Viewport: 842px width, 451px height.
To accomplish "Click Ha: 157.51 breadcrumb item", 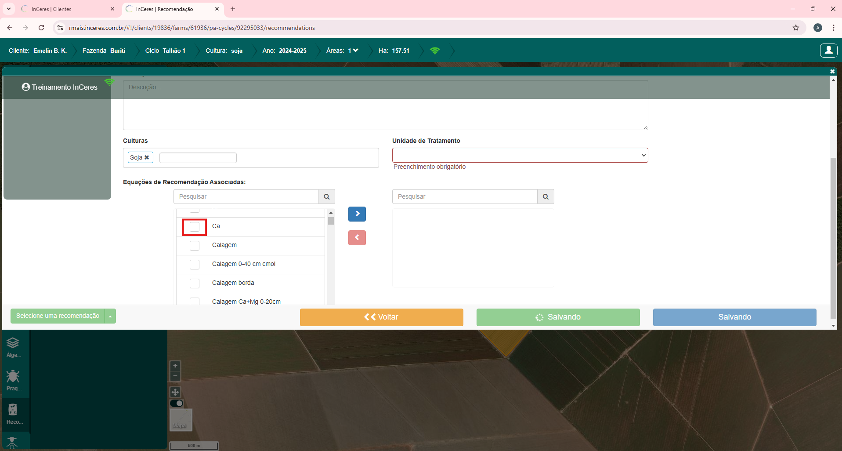I will (x=394, y=51).
